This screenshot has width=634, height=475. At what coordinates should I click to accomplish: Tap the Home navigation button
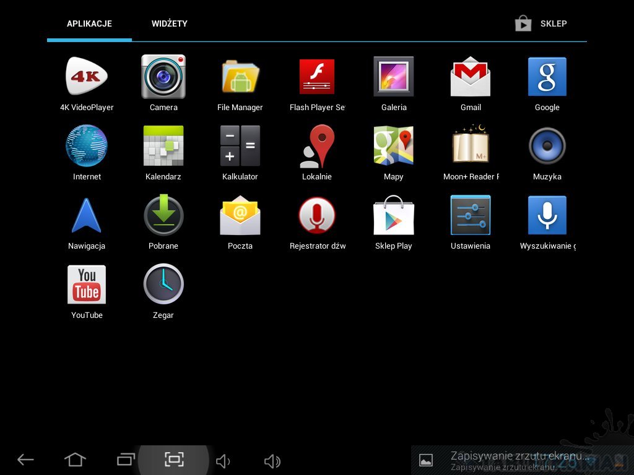pyautogui.click(x=75, y=460)
